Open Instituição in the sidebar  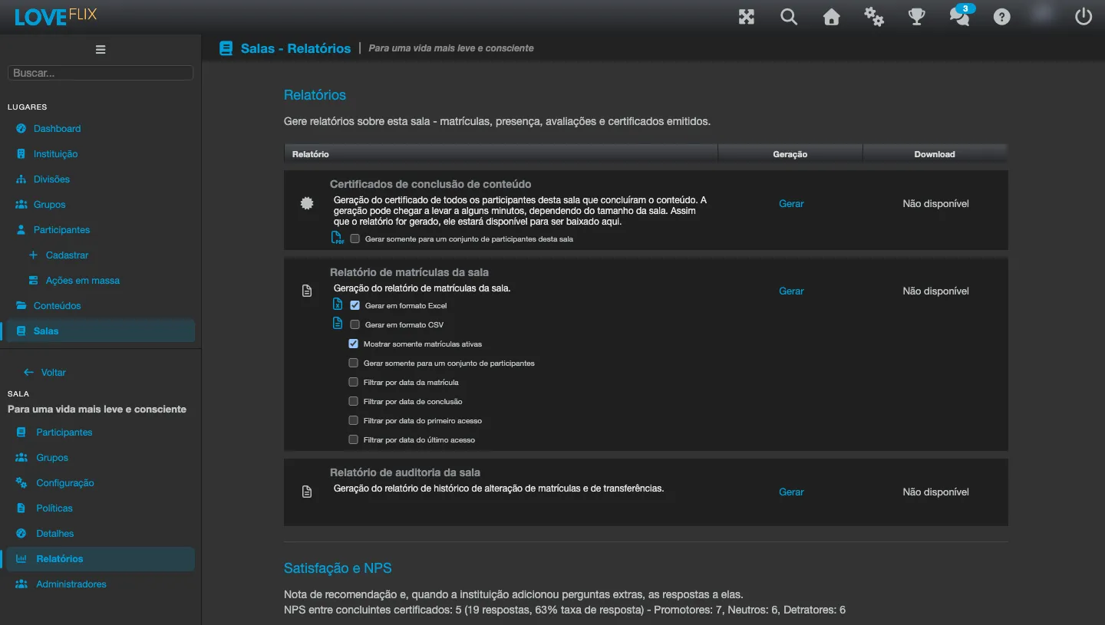coord(55,154)
